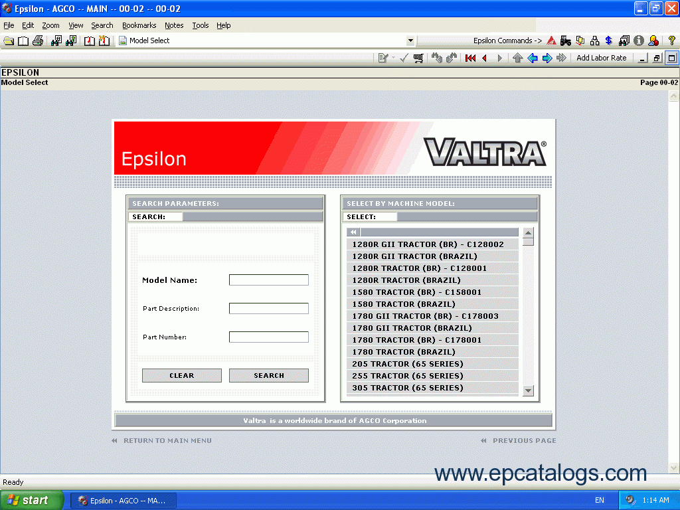680x510 pixels.
Task: Select 205 TRACTOR (65 SERIES)
Action: coord(432,364)
